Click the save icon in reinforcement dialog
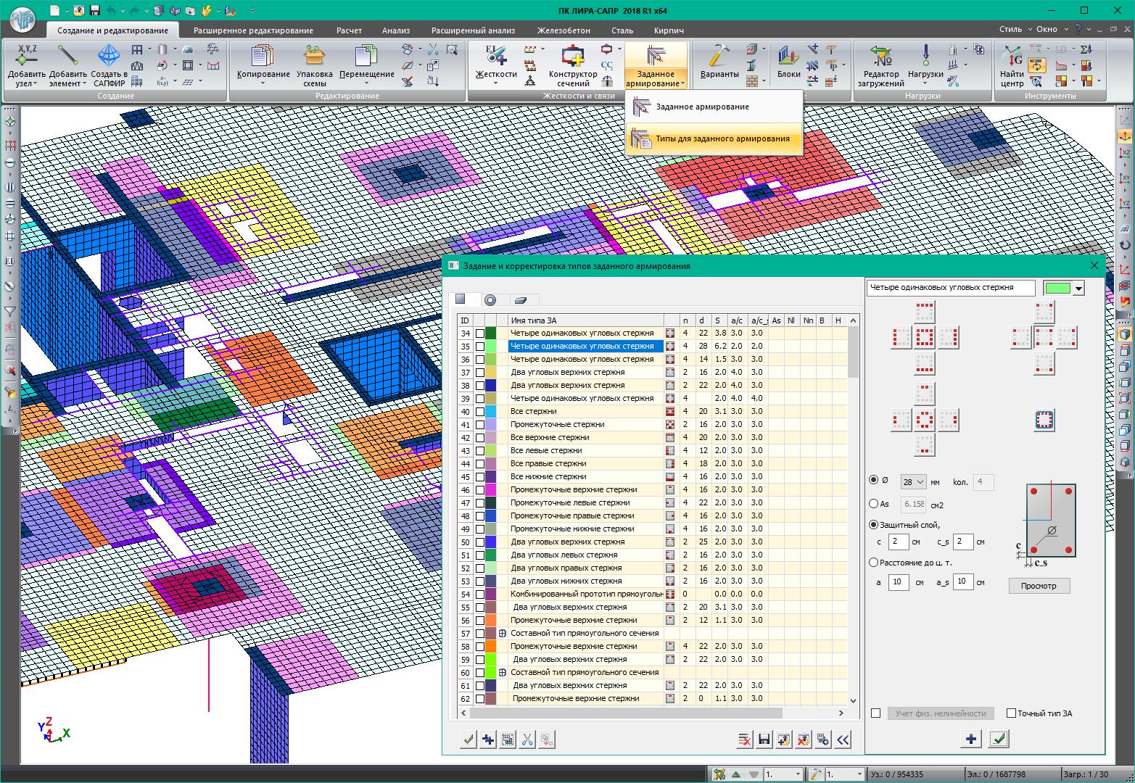 pyautogui.click(x=764, y=739)
